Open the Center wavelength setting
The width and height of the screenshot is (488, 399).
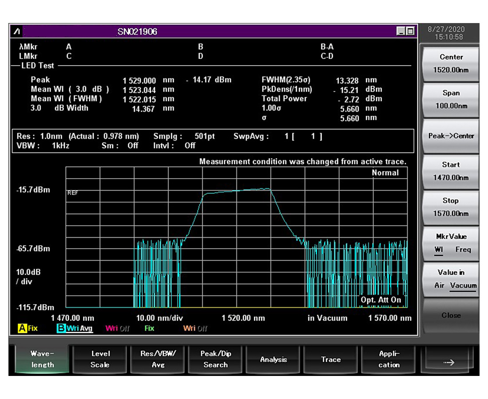coord(451,63)
